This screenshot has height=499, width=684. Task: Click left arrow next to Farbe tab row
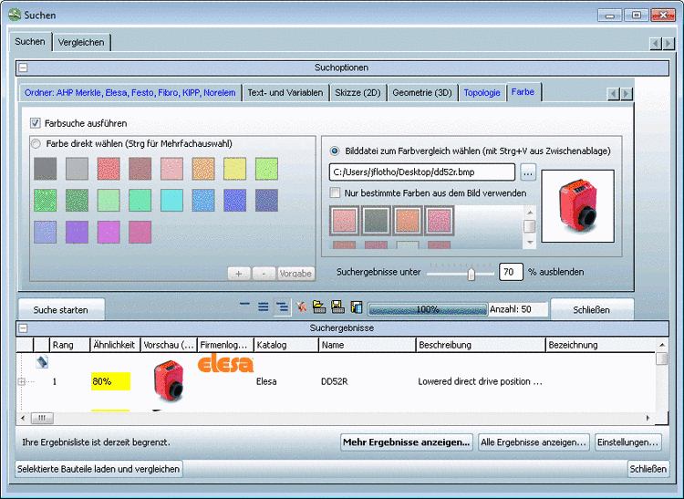[614, 93]
